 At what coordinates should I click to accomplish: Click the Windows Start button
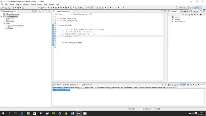tap(3, 113)
